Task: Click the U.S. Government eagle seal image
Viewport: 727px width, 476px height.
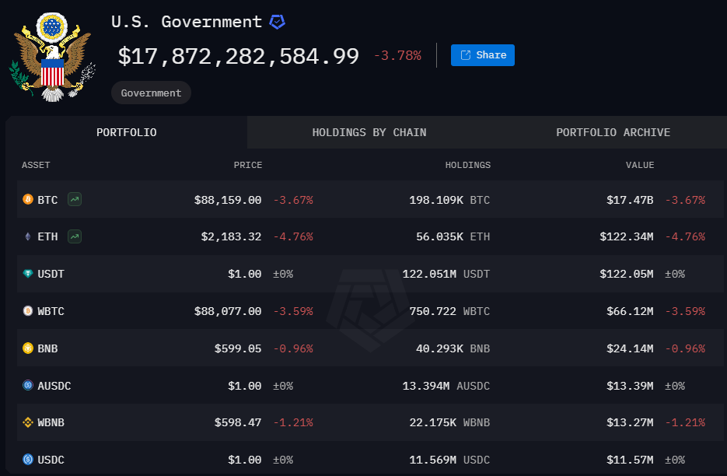Action: [x=52, y=56]
